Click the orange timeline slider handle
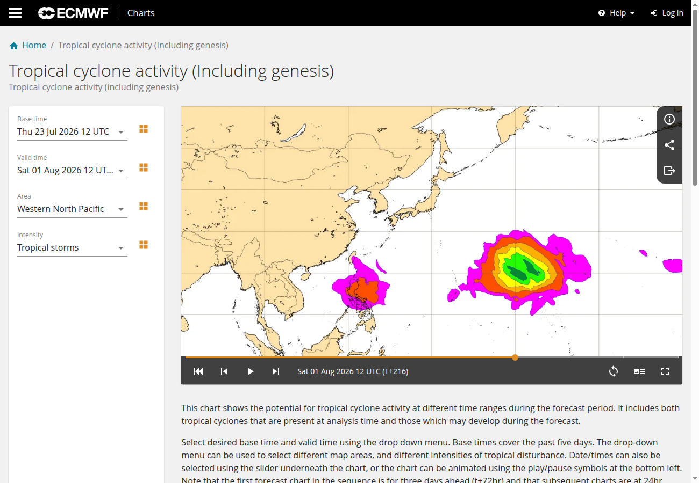Screen dimensions: 699x483 (515, 357)
